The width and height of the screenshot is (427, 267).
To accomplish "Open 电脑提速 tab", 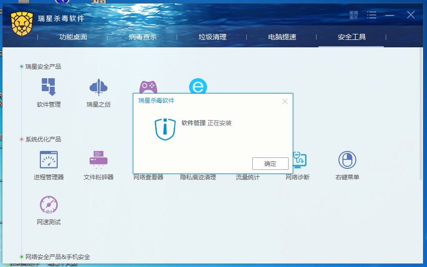I will [282, 37].
